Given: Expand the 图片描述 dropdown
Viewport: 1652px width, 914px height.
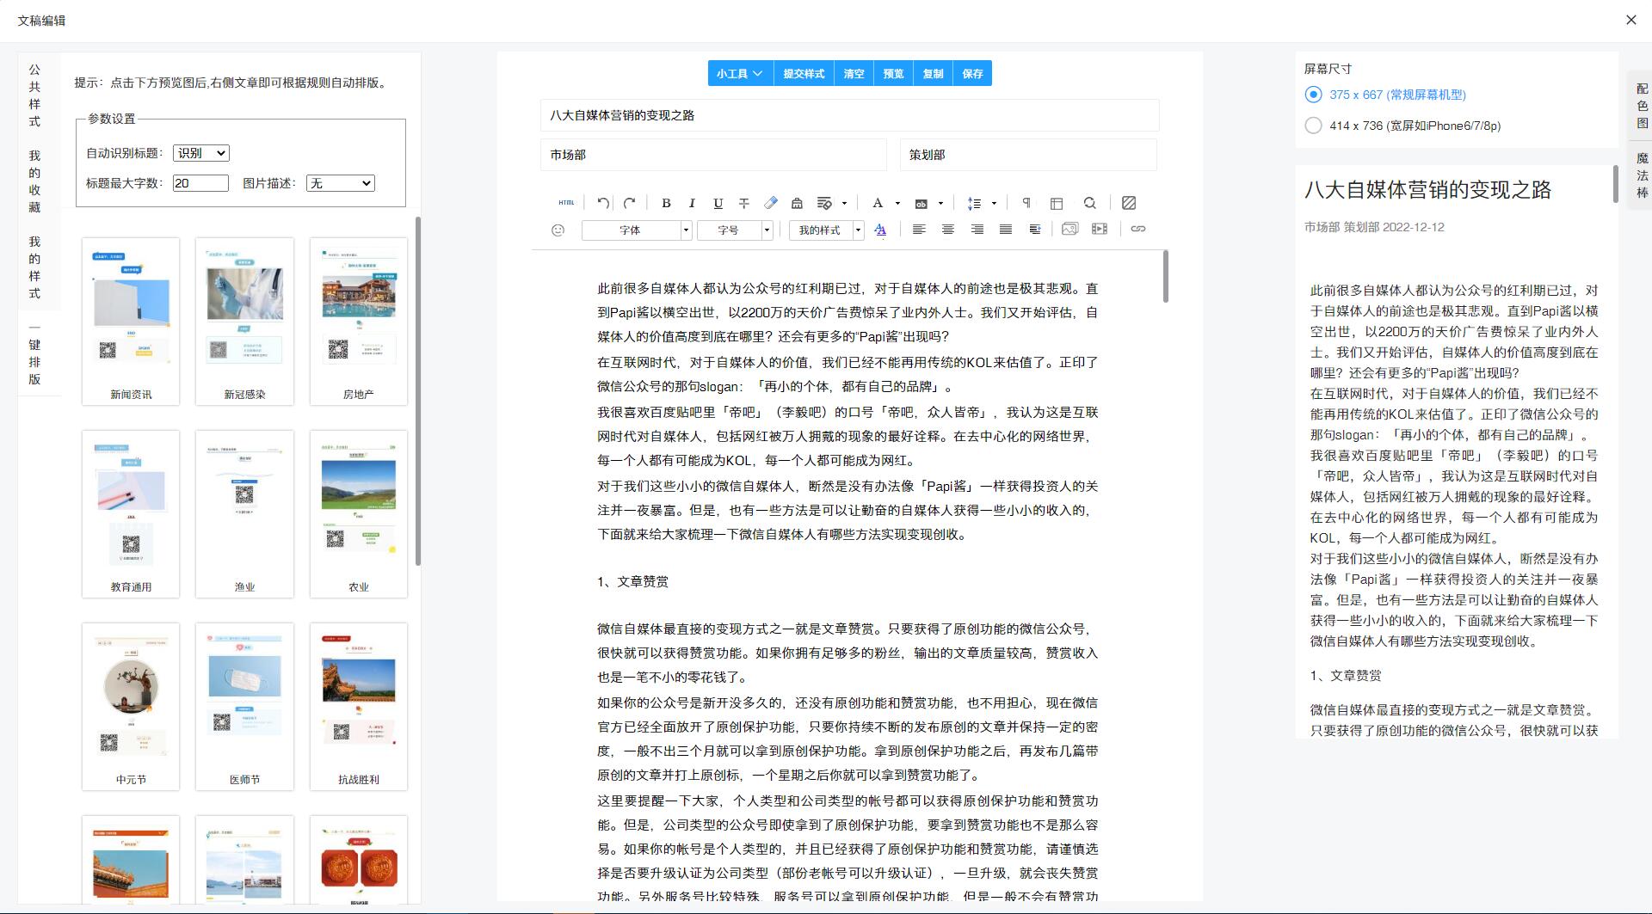Looking at the screenshot, I should (340, 183).
